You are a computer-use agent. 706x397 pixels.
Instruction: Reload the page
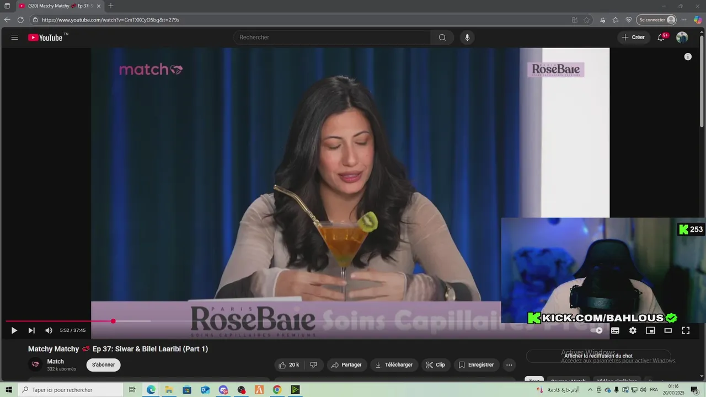(x=20, y=20)
